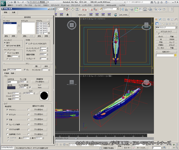Click the Redo arrow icon
The width and height of the screenshot is (179, 150).
(23, 2)
